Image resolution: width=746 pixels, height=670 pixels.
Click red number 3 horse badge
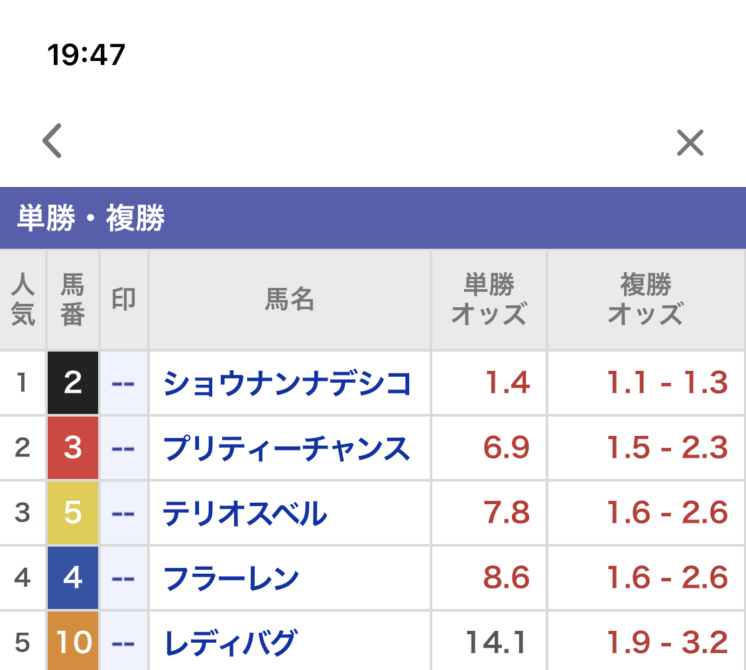click(73, 448)
